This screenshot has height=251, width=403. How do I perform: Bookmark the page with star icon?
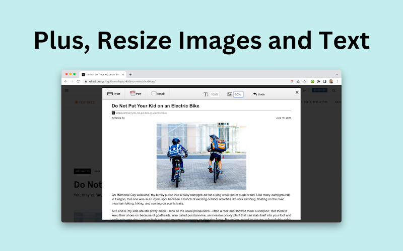pyautogui.click(x=305, y=81)
